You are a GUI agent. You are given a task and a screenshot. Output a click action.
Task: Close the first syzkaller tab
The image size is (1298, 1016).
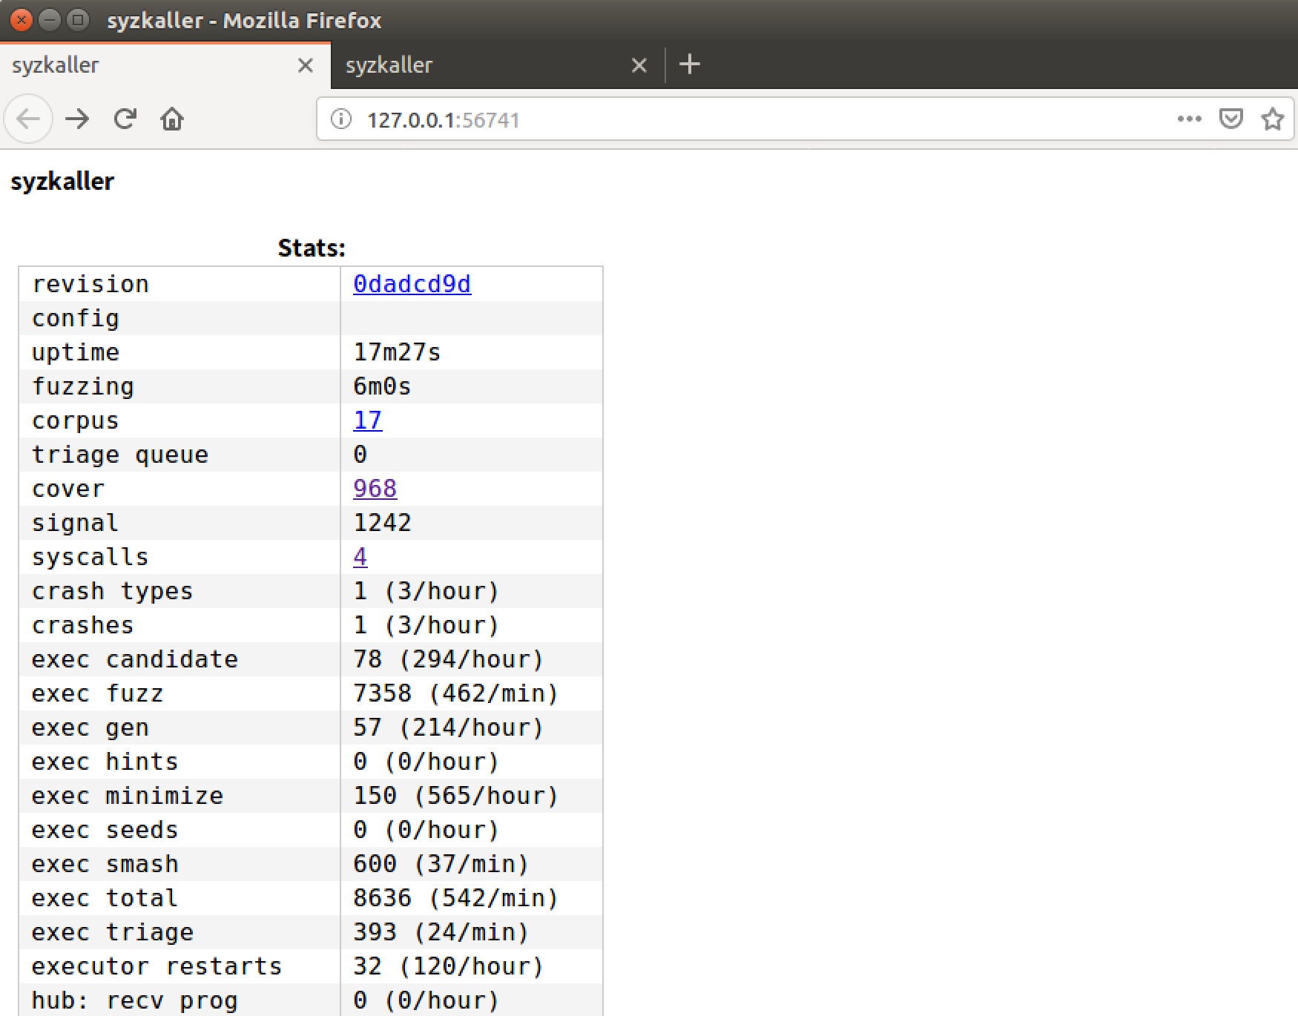point(305,65)
